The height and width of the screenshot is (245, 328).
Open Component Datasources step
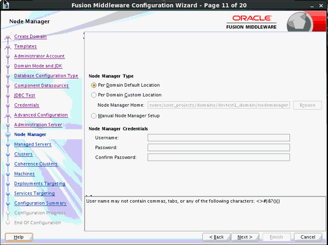[41, 86]
